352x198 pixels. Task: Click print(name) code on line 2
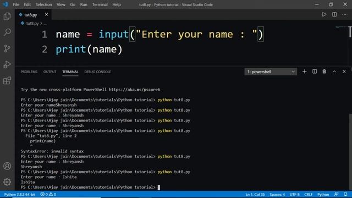[x=89, y=50]
